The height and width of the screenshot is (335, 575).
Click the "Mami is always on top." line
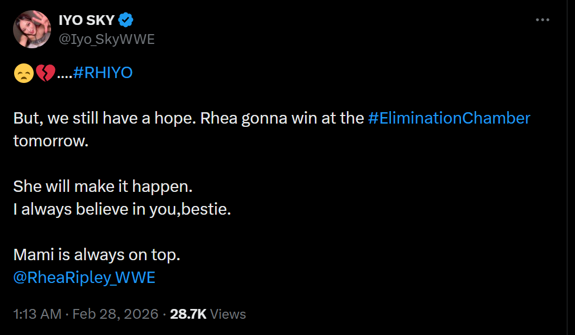(x=96, y=255)
